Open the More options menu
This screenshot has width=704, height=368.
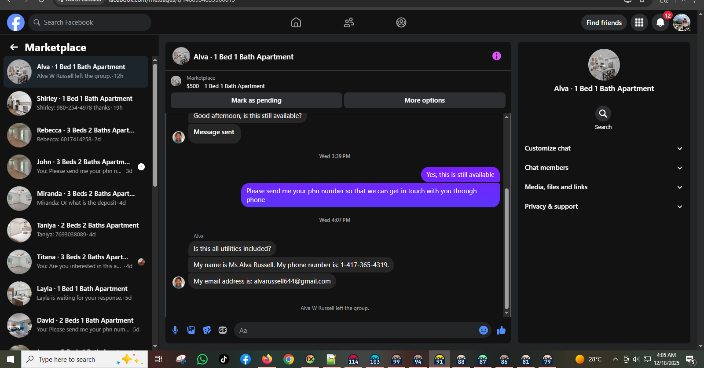click(425, 100)
